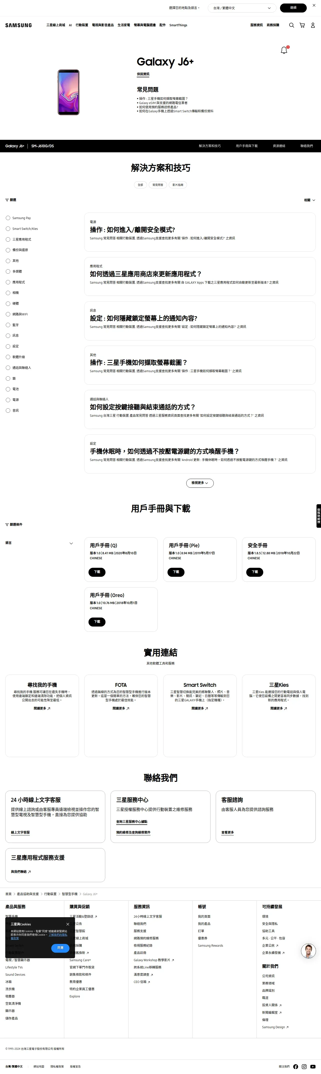The height and width of the screenshot is (1074, 321).
Task: Close the Samsung Cookies popup
Action: 67,924
